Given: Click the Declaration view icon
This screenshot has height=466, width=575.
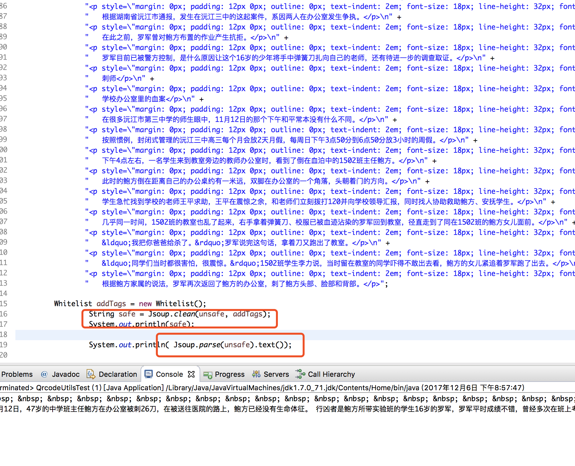Looking at the screenshot, I should [91, 374].
